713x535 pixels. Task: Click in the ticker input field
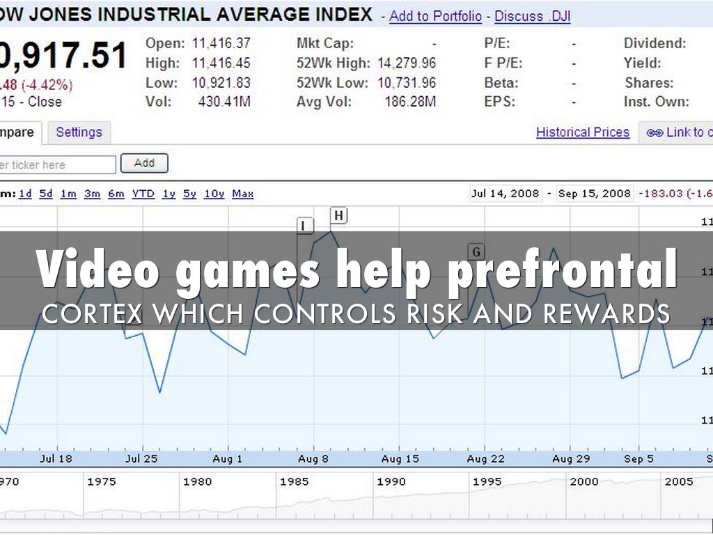[57, 165]
